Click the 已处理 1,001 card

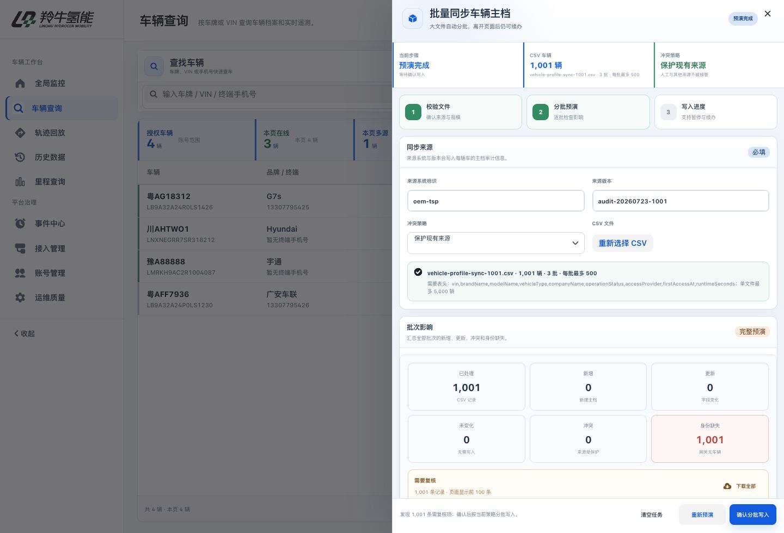click(467, 387)
